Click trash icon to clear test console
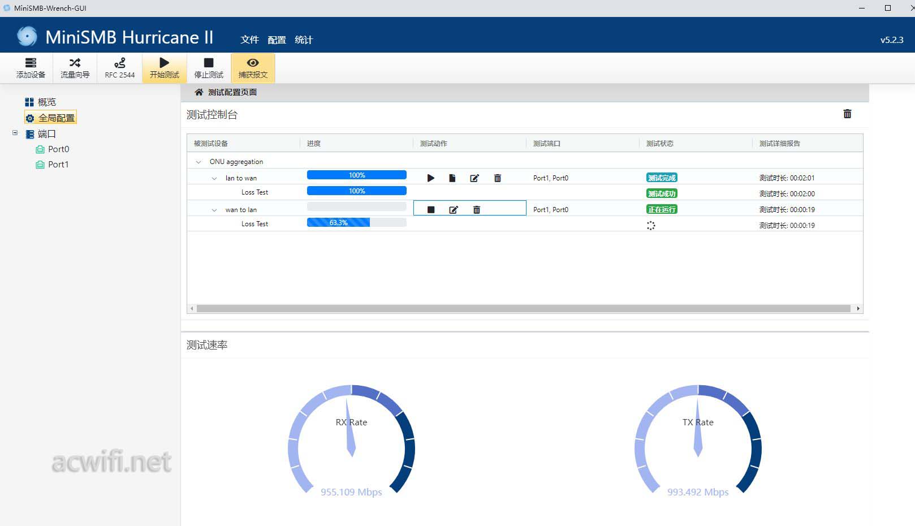The width and height of the screenshot is (915, 526). pyautogui.click(x=847, y=114)
